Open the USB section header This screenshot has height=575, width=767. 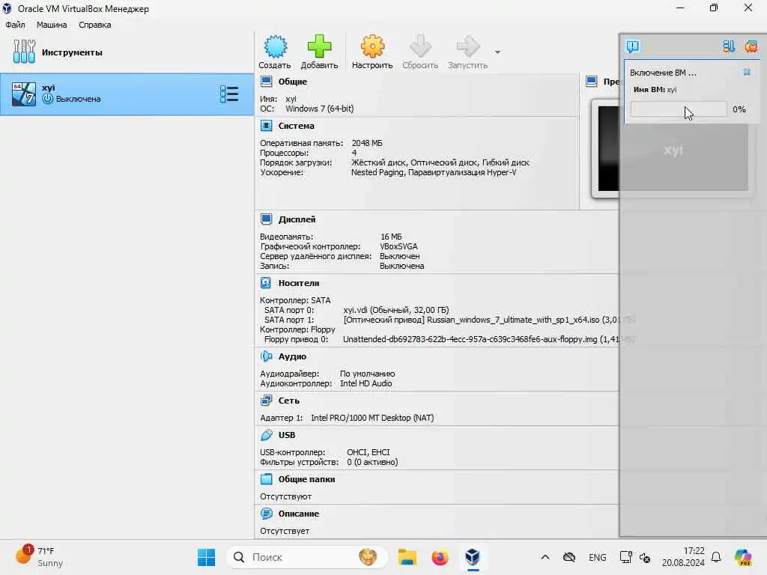[287, 435]
